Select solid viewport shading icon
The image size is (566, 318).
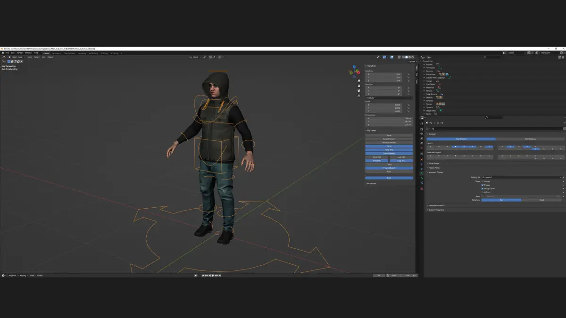point(407,57)
